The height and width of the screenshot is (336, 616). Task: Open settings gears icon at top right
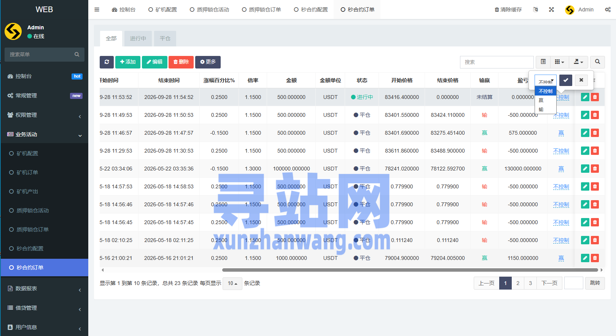point(608,10)
